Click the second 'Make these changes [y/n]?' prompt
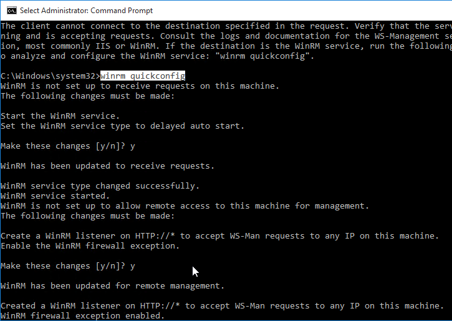 click(68, 266)
